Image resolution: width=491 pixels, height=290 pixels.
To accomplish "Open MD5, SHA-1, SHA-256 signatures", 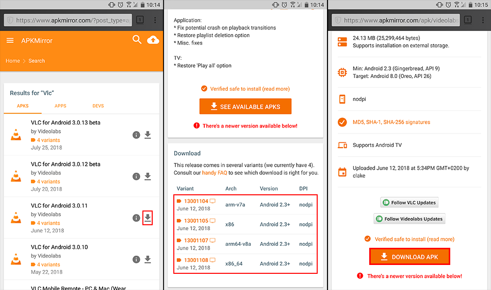I will tap(391, 122).
